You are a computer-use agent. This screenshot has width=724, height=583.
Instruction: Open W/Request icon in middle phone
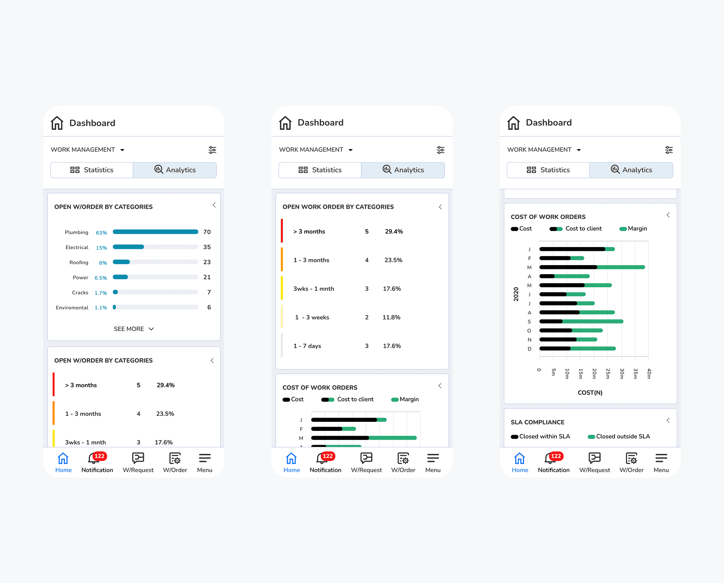point(366,458)
